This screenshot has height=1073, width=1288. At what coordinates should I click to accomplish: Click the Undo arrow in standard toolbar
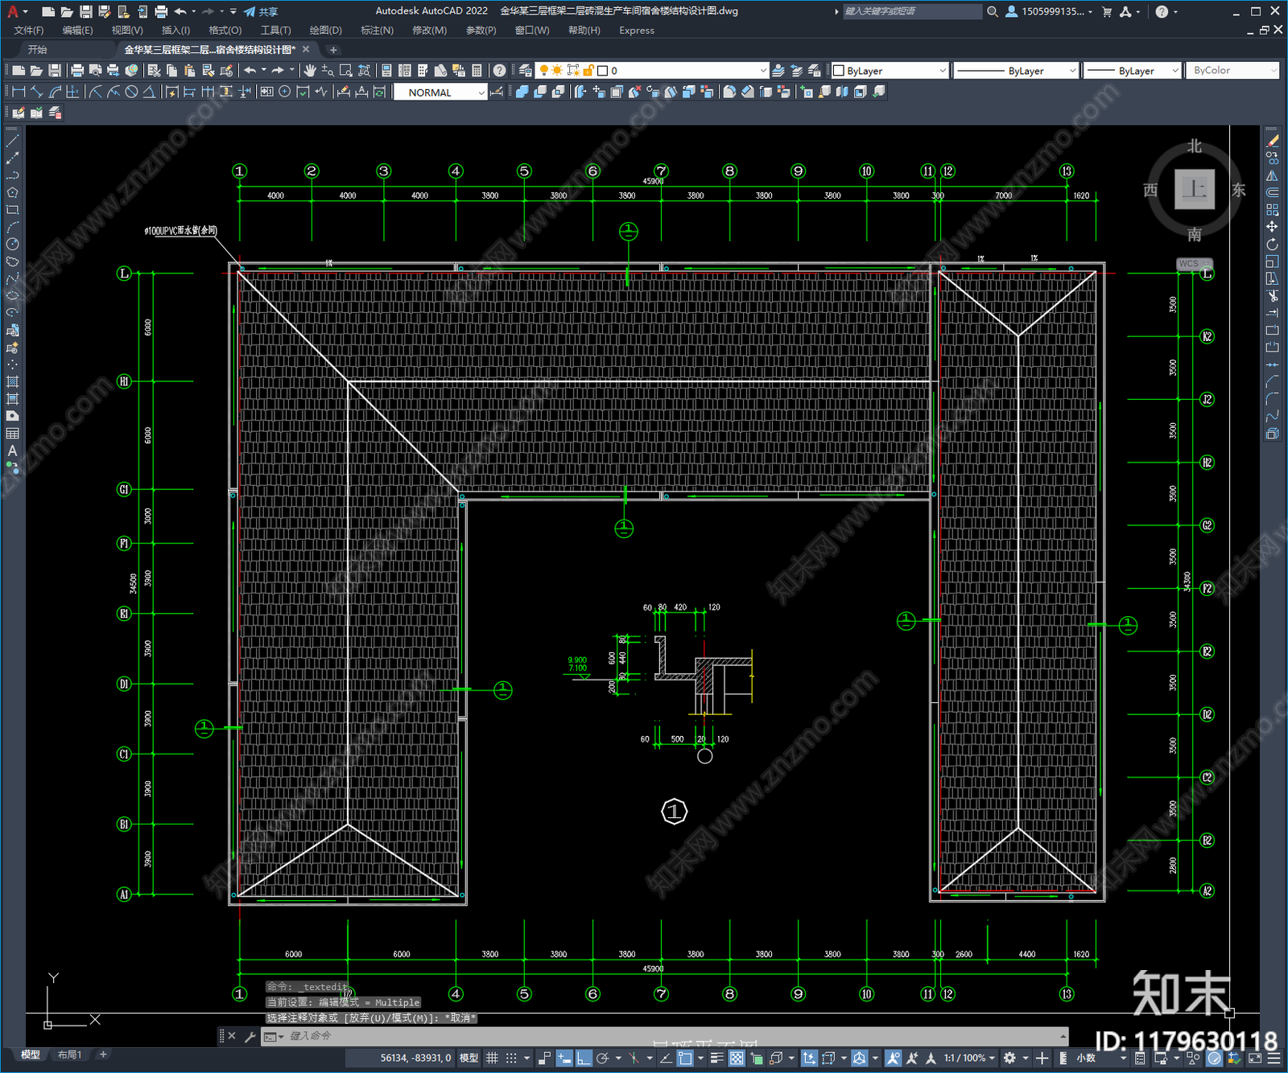250,71
